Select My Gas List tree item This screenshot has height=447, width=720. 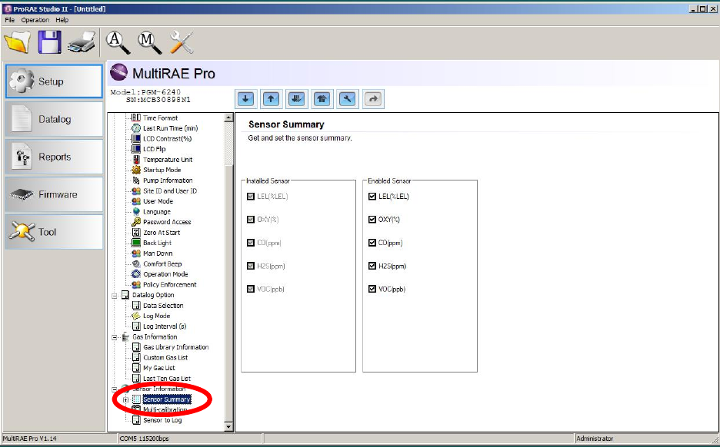click(x=159, y=368)
